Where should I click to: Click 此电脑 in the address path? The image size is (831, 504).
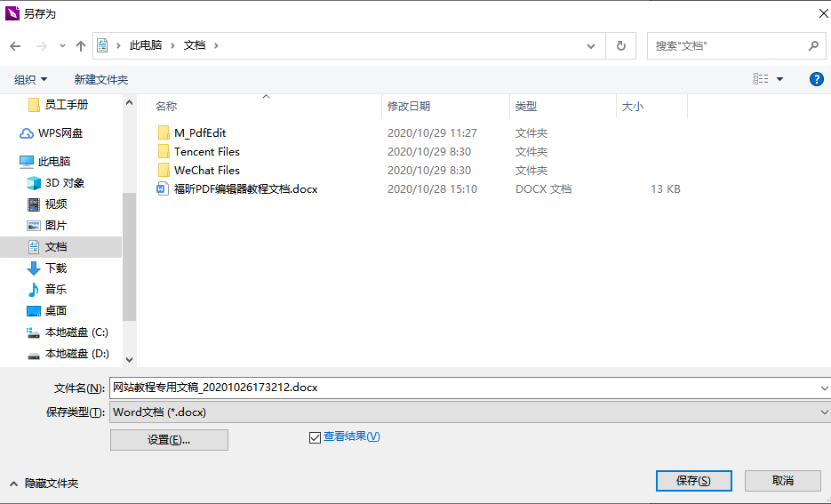coord(146,45)
